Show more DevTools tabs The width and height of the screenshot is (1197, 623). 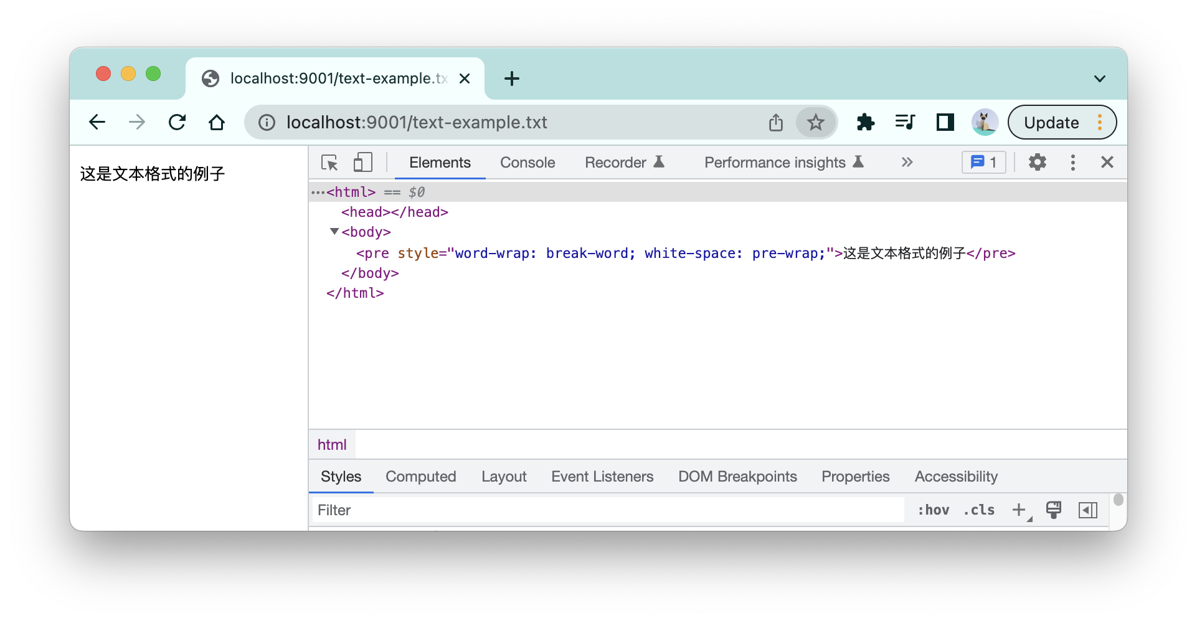pyautogui.click(x=907, y=163)
